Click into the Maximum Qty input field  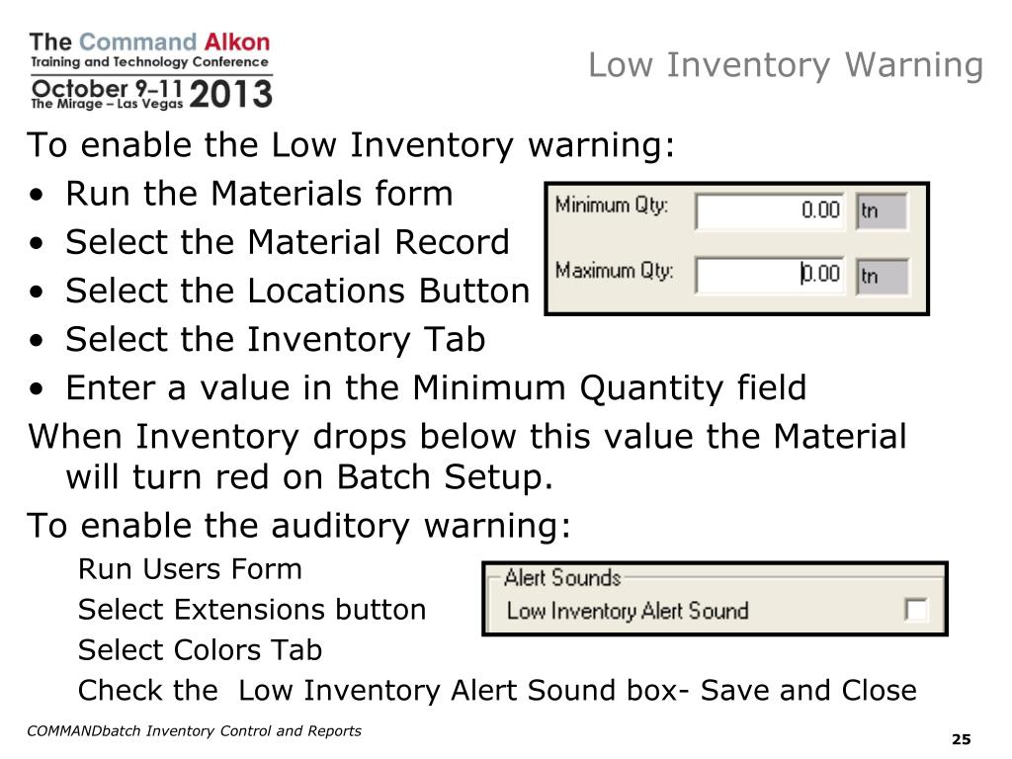(769, 275)
